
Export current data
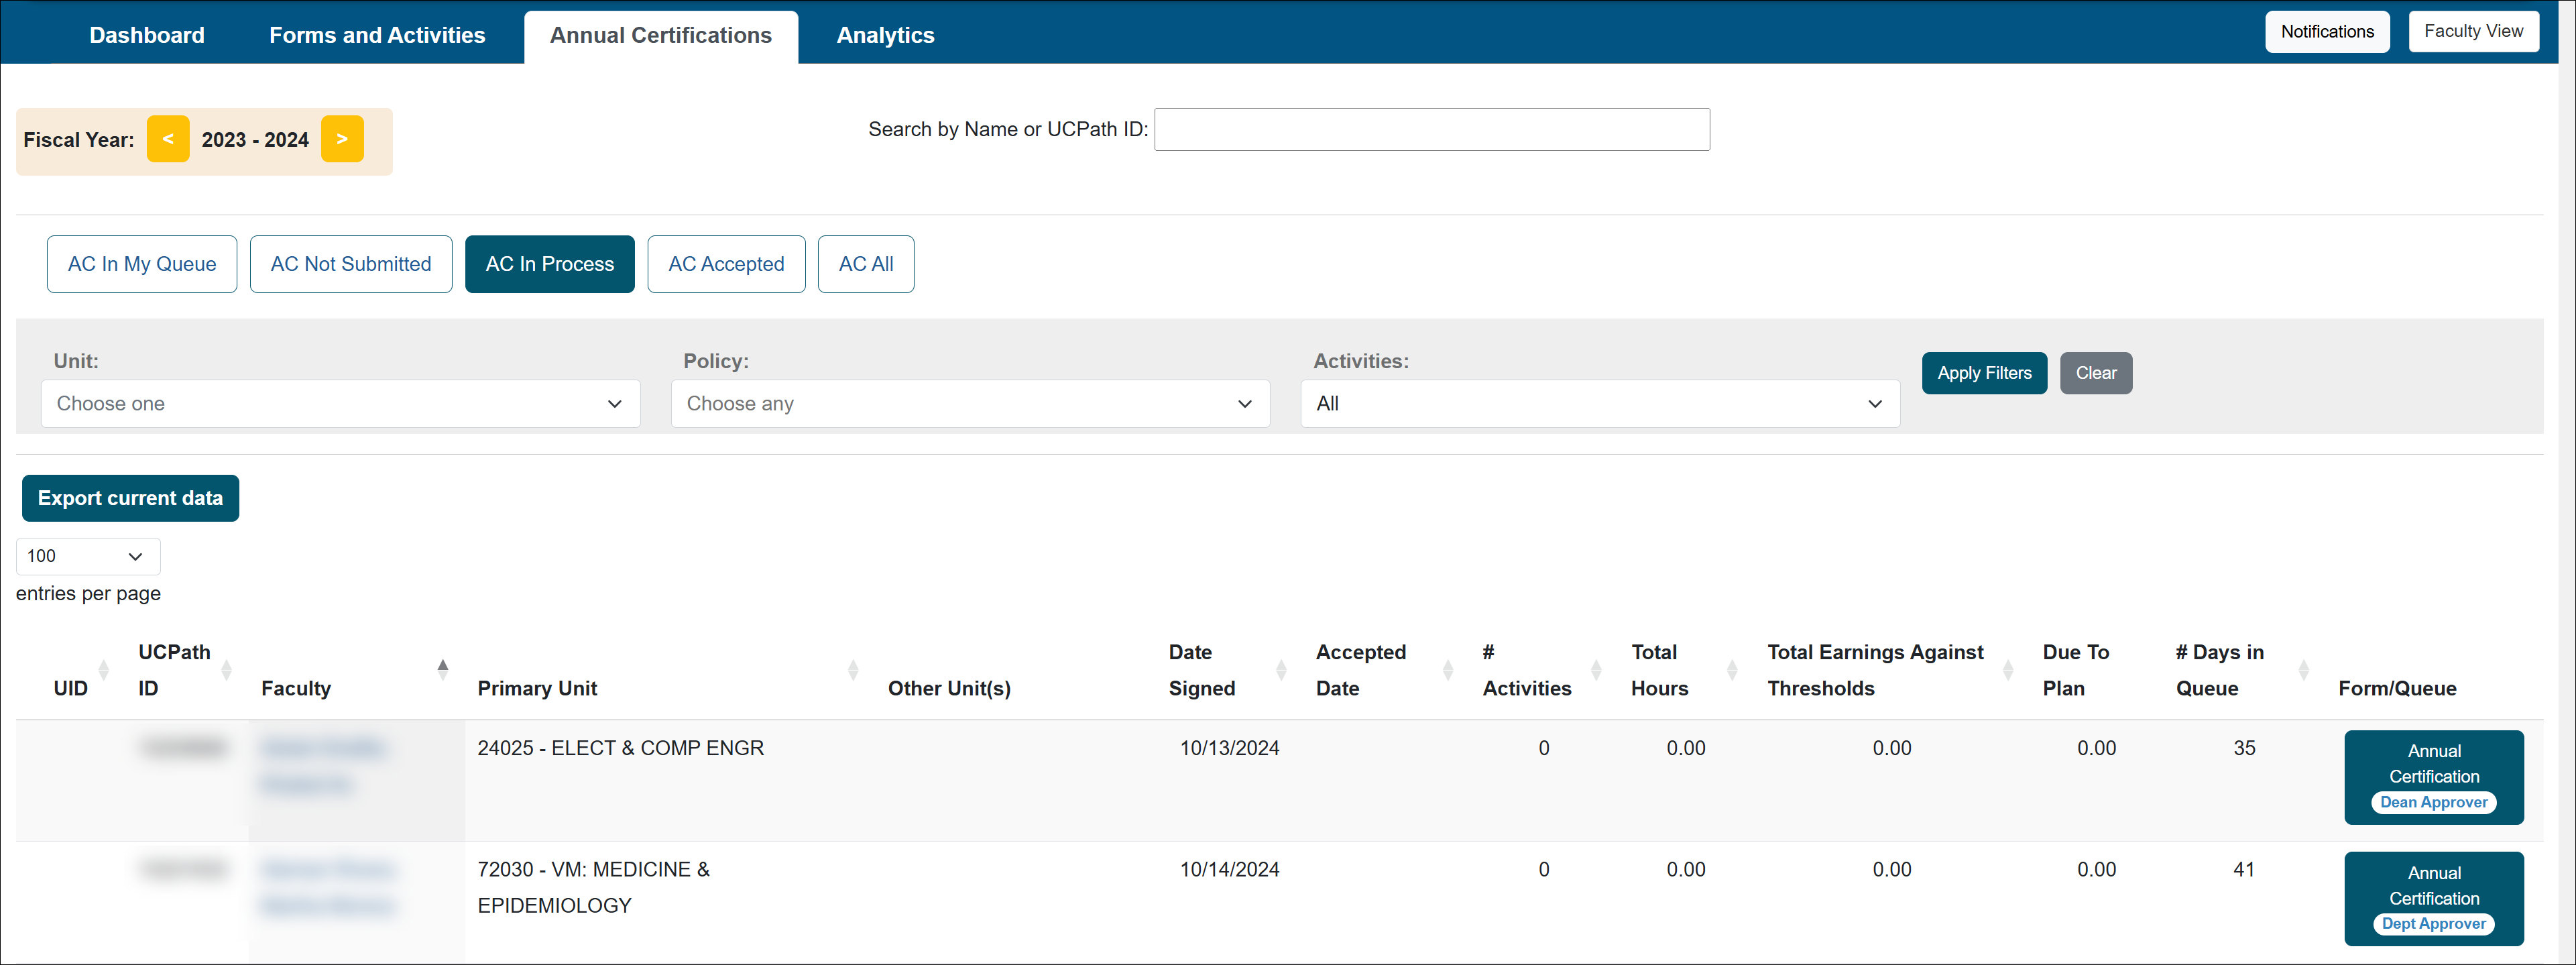130,498
